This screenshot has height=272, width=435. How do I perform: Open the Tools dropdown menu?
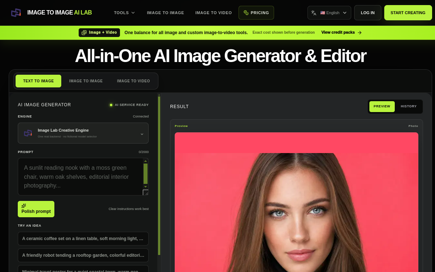(124, 13)
